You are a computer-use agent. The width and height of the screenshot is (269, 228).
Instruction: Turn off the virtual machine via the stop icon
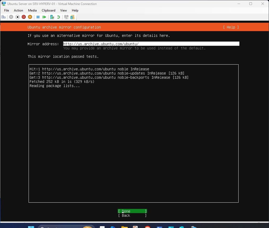coord(17,17)
